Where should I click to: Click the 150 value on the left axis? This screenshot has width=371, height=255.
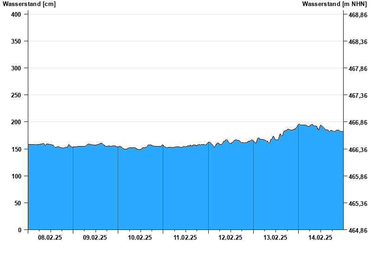pos(17,149)
